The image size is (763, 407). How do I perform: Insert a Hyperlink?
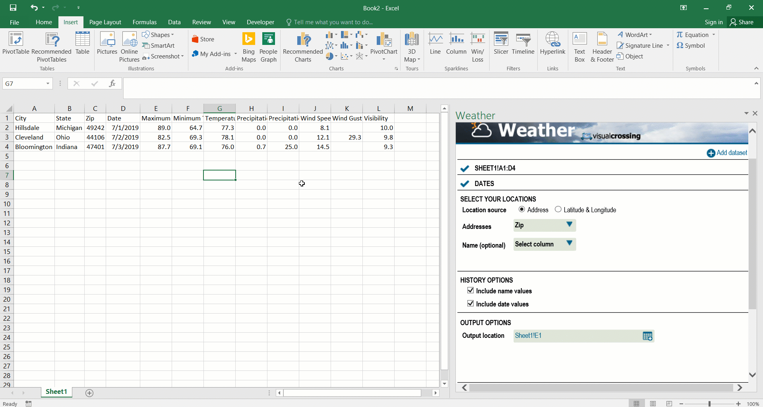552,43
